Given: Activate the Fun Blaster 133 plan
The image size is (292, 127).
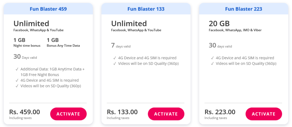Looking at the screenshot, I should coord(166,114).
